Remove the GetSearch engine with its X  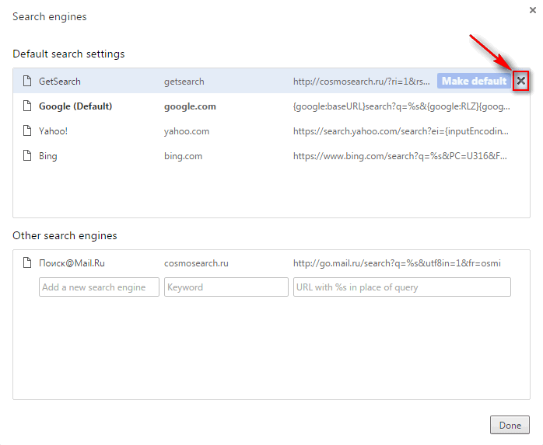coord(520,81)
